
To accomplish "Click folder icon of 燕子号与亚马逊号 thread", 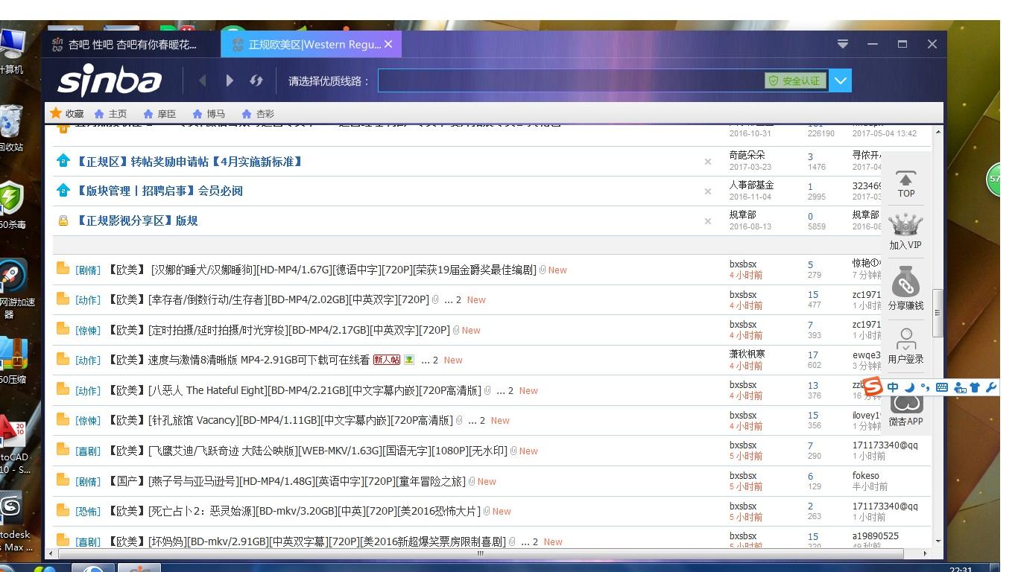I will 63,480.
